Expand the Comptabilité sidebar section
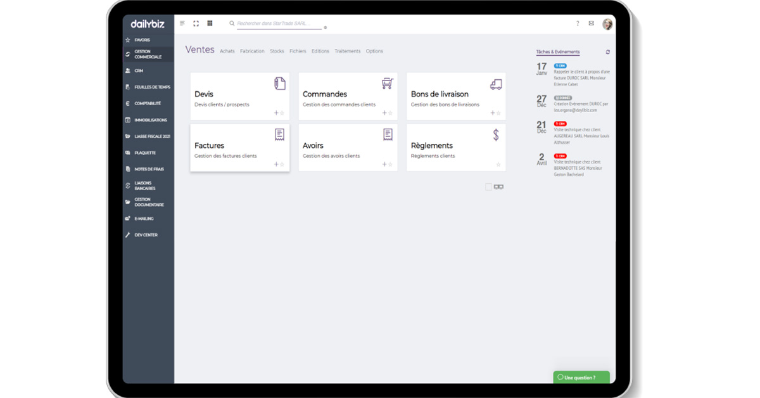 tap(148, 103)
